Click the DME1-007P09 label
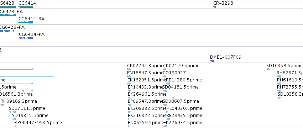Image resolution: width=303 pixels, height=128 pixels. click(x=226, y=57)
